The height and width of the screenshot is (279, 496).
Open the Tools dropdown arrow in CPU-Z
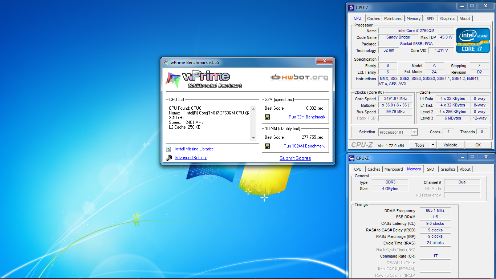coord(433,145)
